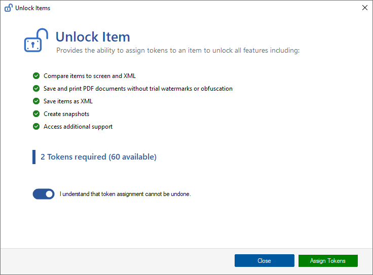Assign Tokens using the green button

point(328,261)
